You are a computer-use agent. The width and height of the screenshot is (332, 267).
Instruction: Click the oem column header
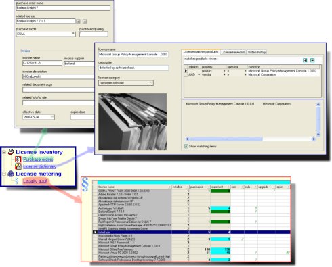[237, 187]
